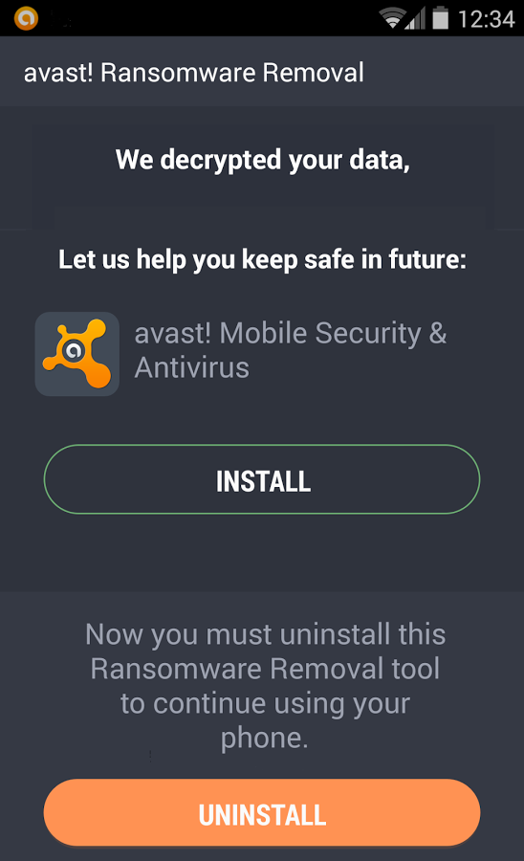Click the INSTALL button
Screen dimensions: 524x861
click(262, 479)
